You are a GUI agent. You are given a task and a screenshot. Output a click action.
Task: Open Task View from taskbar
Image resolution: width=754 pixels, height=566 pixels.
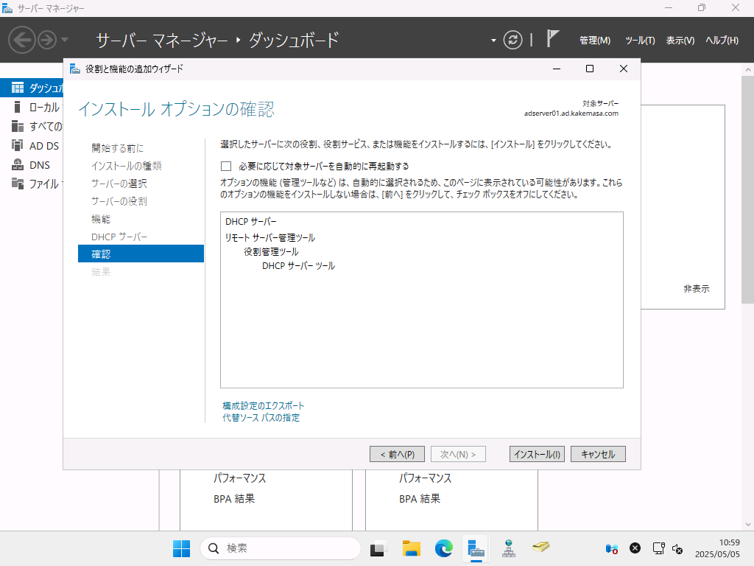click(378, 548)
